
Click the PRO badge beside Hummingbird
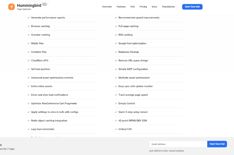[x=44, y=4]
